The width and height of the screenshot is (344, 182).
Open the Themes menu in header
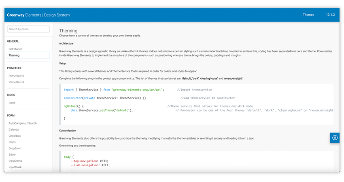click(308, 15)
